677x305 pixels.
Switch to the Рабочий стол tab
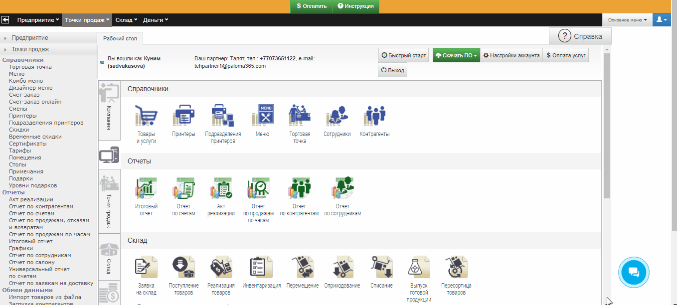point(120,38)
